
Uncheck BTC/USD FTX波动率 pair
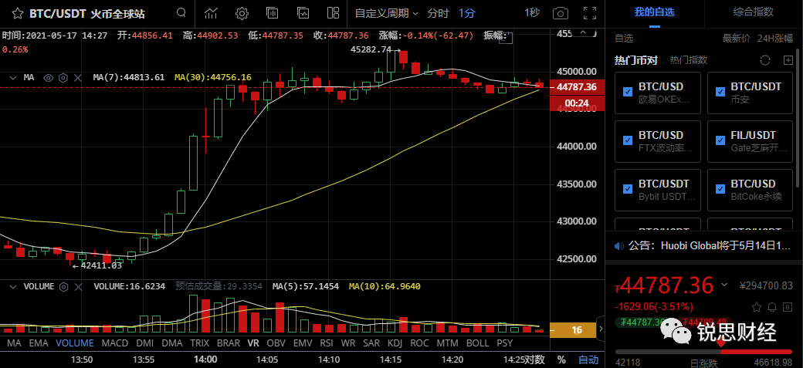tap(627, 140)
